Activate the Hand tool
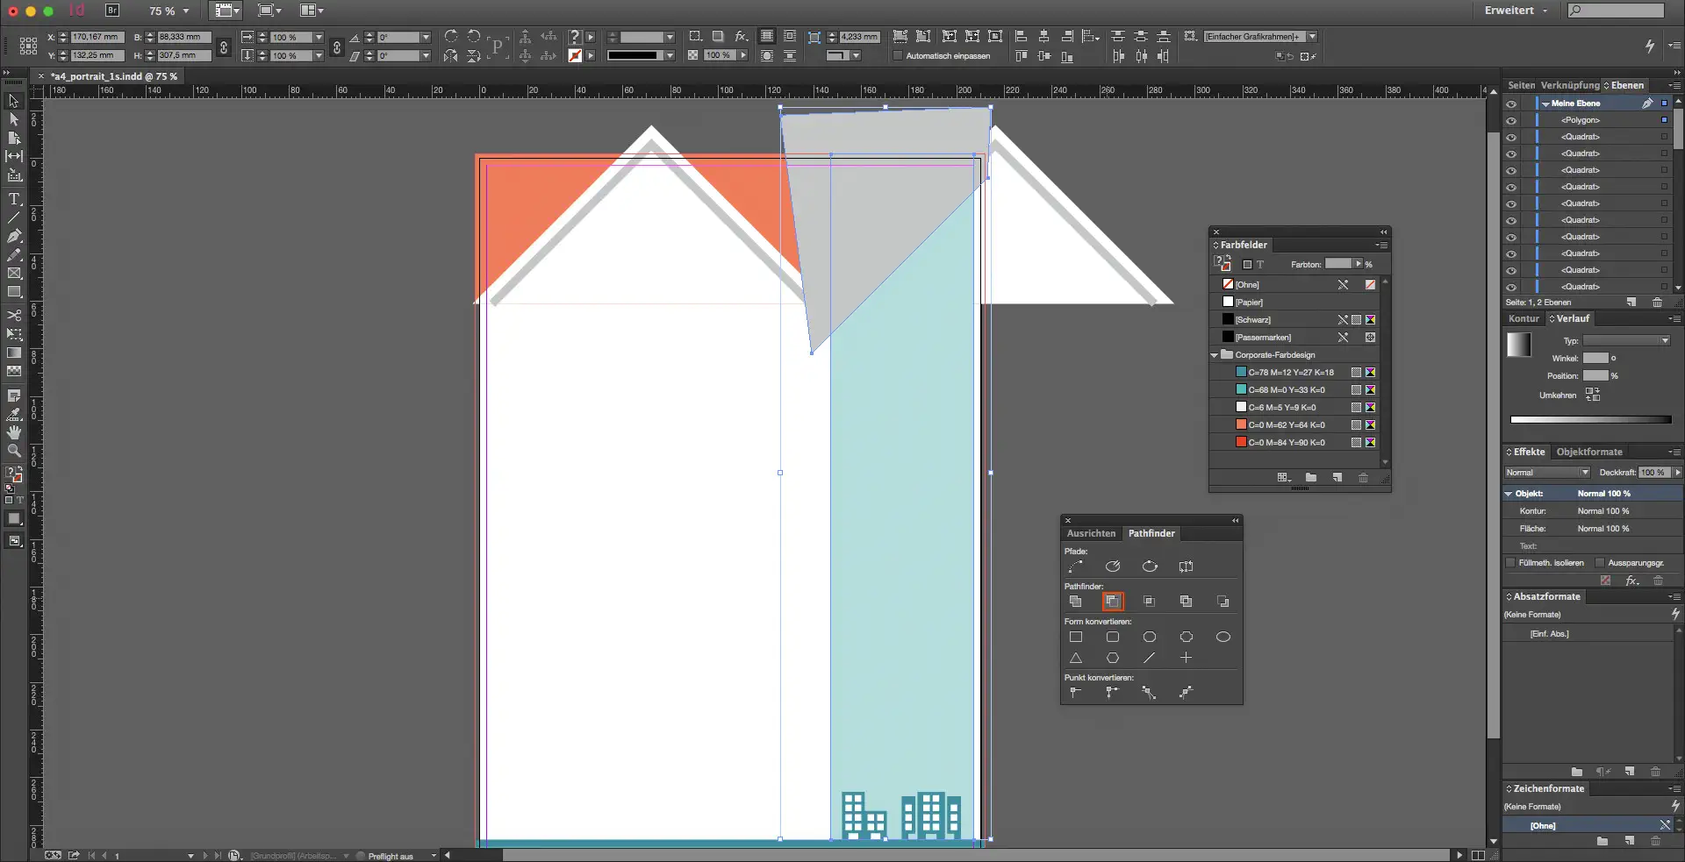 (x=14, y=432)
